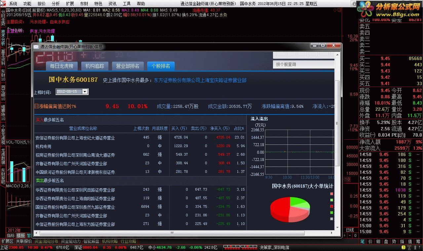The height and width of the screenshot is (251, 423).
Task: Select 国信证券深圳泰然九路证券营业部 row
Action: click(x=140, y=207)
